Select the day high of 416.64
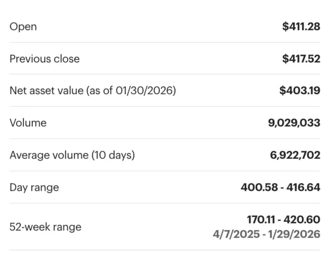The image size is (328, 254). tap(304, 187)
